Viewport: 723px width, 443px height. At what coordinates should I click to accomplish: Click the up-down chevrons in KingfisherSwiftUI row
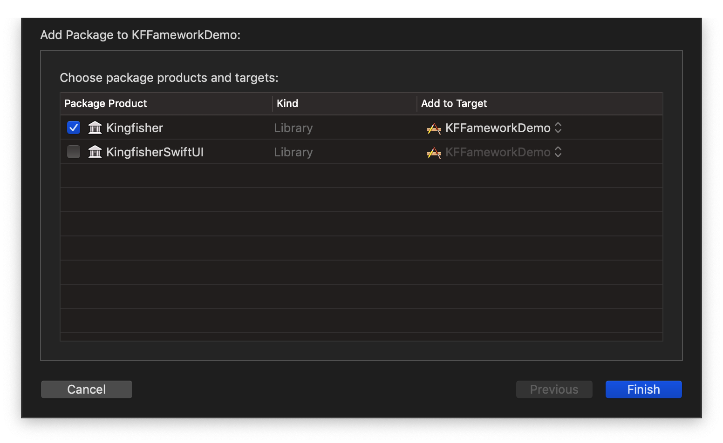[x=558, y=152]
